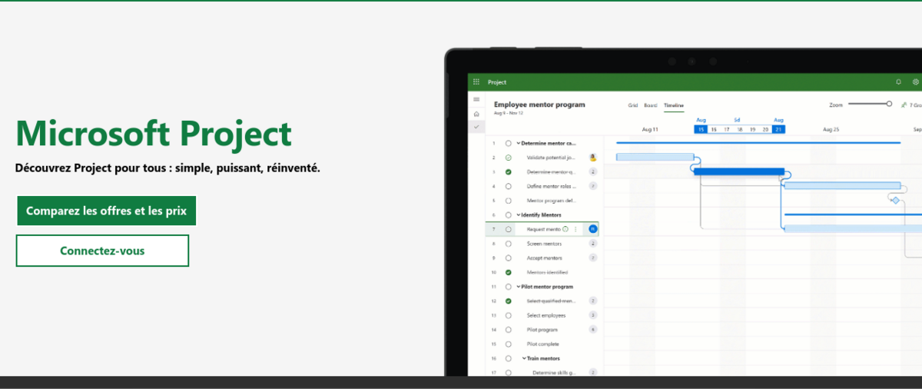Uncheck completed Mentors identified task

[508, 272]
